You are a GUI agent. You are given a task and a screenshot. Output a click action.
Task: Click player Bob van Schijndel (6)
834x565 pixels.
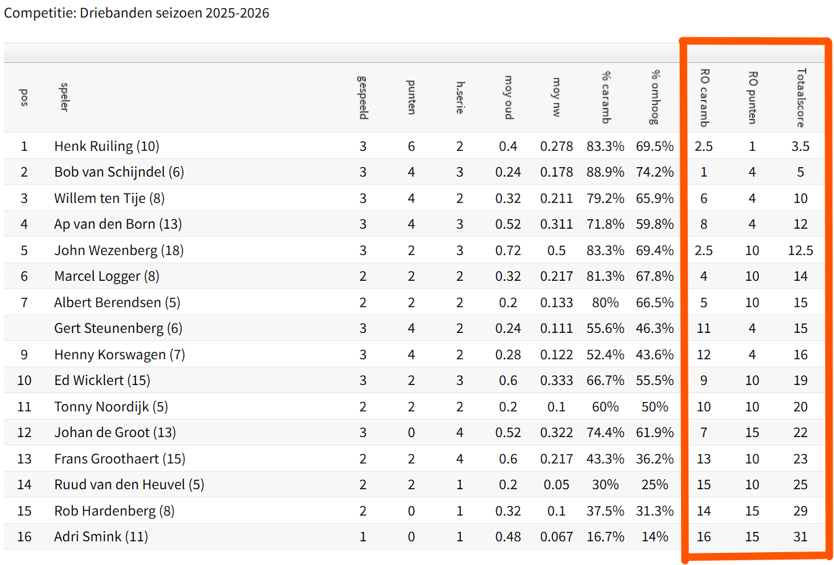(119, 172)
